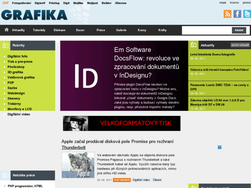Click the Nabídka práce panel icon
Image resolution: width=251 pixels, height=188 pixels.
6,175
